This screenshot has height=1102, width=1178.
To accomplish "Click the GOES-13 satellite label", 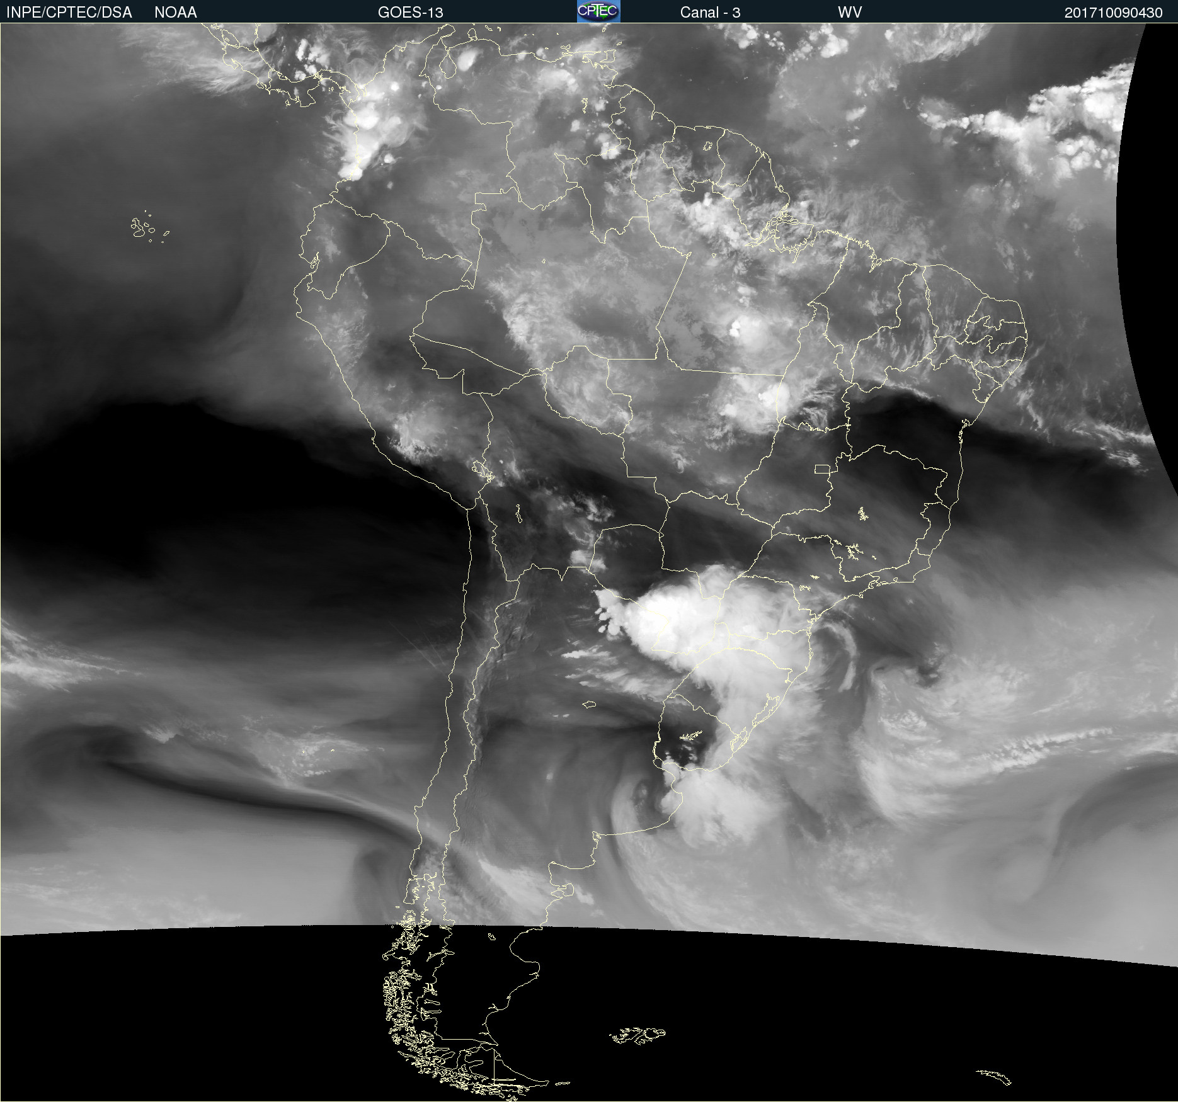I will click(411, 13).
